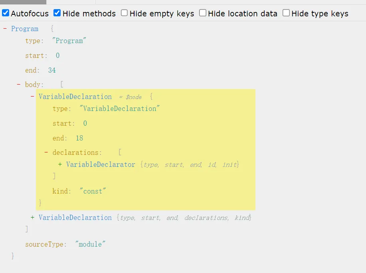Expand the second VariableDeclaration plus sign
This screenshot has height=273, width=366.
33,218
